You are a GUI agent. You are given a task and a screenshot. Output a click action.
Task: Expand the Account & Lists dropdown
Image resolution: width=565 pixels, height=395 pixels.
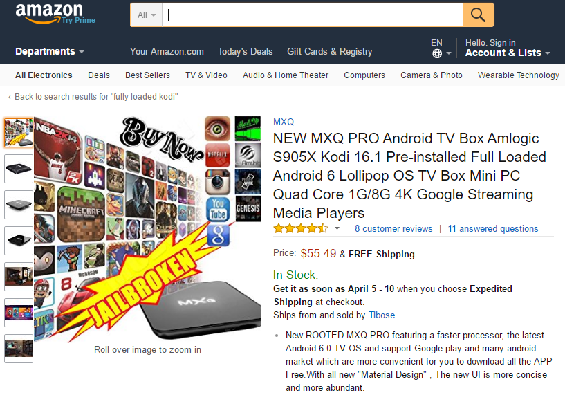(508, 48)
